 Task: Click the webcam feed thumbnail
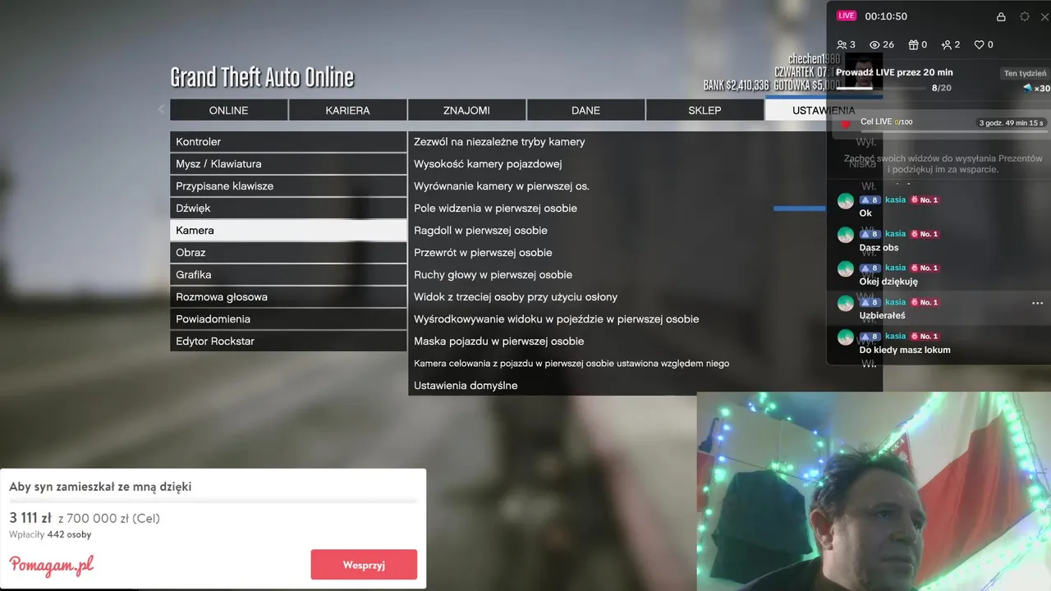(874, 491)
